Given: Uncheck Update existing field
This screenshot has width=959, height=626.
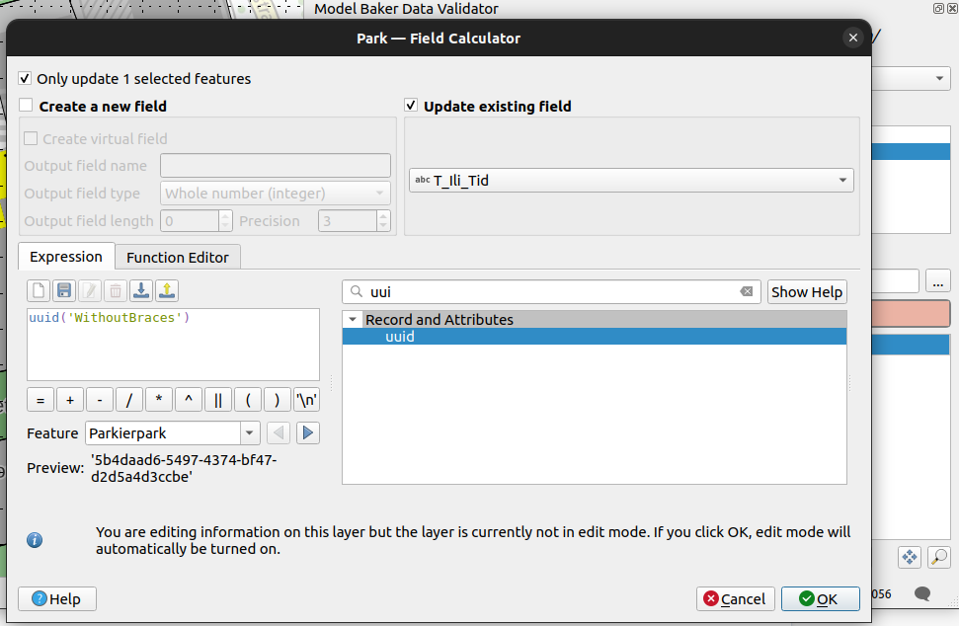Looking at the screenshot, I should click(411, 106).
